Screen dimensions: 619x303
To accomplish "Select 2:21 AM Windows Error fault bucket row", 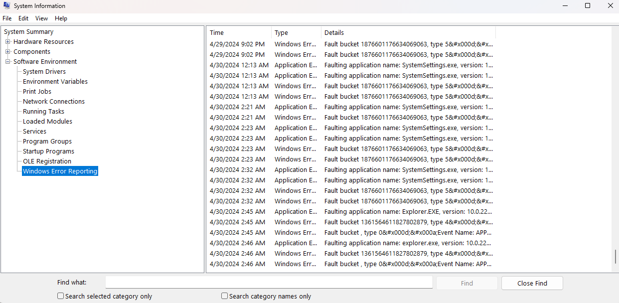I will (x=351, y=118).
